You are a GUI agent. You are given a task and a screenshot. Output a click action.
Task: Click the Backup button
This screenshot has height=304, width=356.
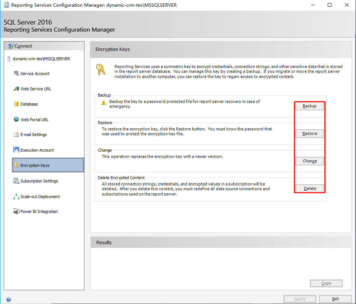[310, 106]
